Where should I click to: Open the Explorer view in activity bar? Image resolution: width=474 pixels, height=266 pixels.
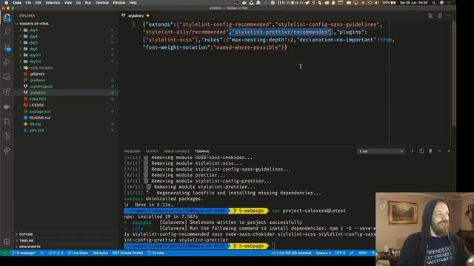pyautogui.click(x=7, y=18)
